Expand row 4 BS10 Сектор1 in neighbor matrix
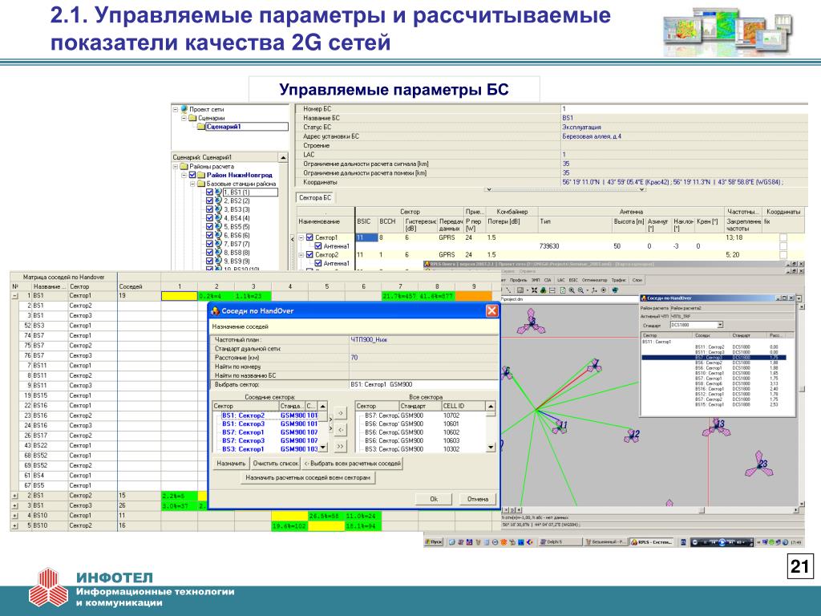This screenshot has height=616, width=821. (x=14, y=516)
